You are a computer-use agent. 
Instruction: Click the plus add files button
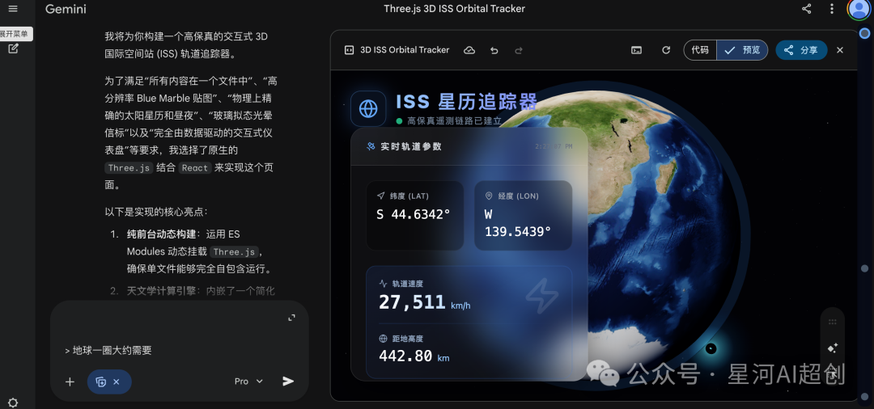70,382
